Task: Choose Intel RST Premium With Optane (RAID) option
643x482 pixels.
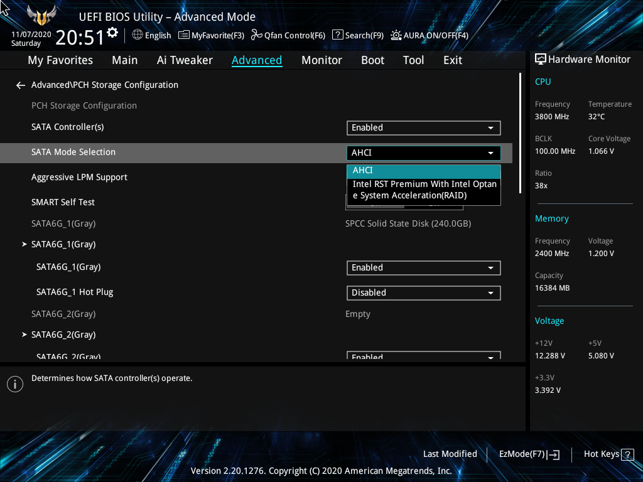Action: click(424, 190)
